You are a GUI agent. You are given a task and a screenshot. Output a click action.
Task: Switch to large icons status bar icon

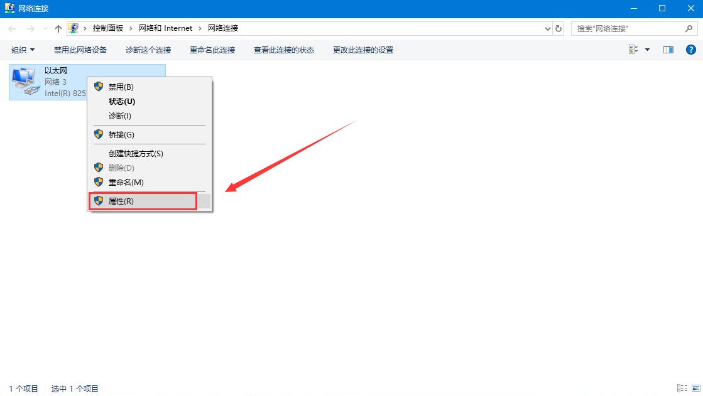click(x=696, y=388)
